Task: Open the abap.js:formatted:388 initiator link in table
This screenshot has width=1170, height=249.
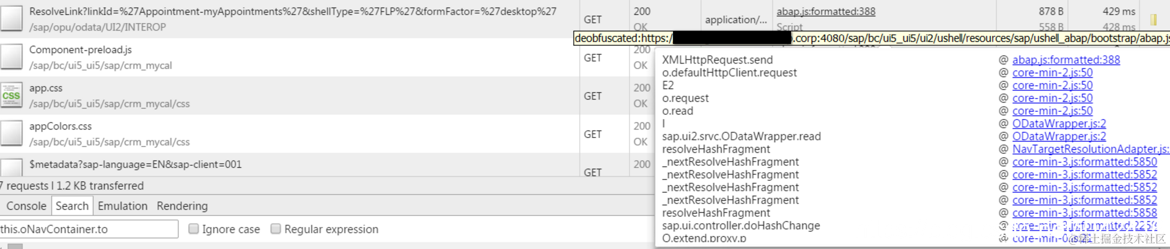Action: 826,12
